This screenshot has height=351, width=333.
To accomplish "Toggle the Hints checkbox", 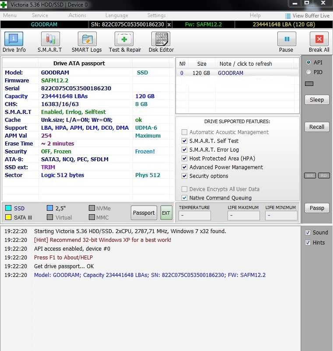I will (x=308, y=242).
